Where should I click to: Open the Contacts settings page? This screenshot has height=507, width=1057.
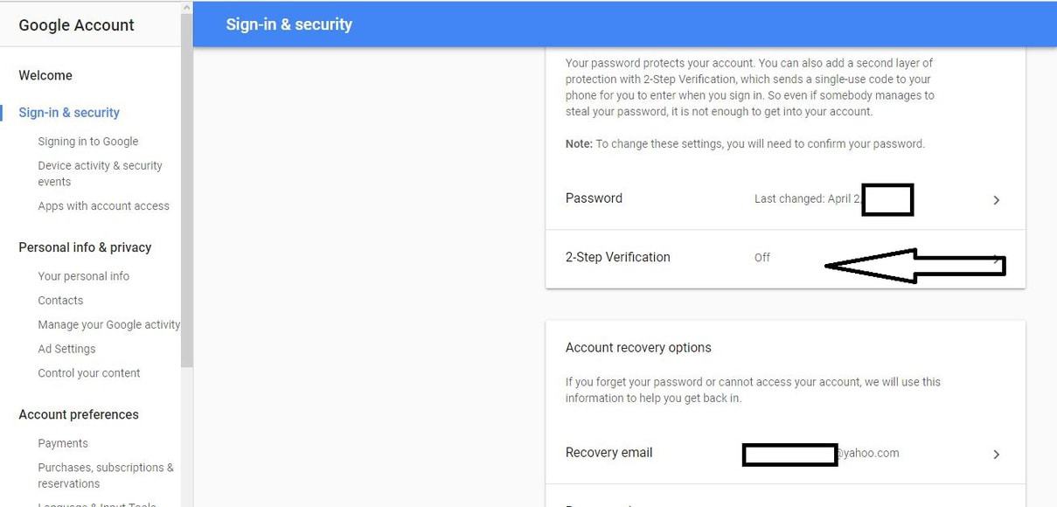click(59, 300)
